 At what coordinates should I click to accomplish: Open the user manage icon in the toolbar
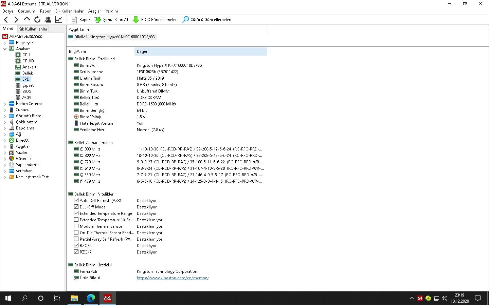48,20
